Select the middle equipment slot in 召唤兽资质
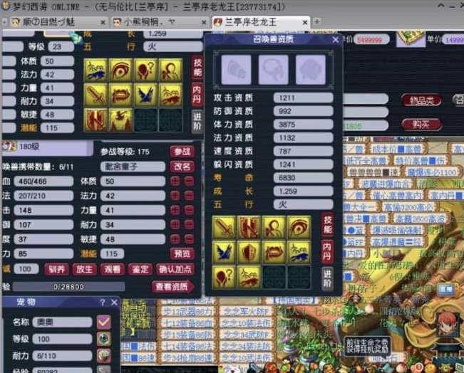 pyautogui.click(x=273, y=70)
